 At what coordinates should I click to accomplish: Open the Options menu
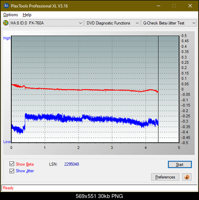click(10, 15)
